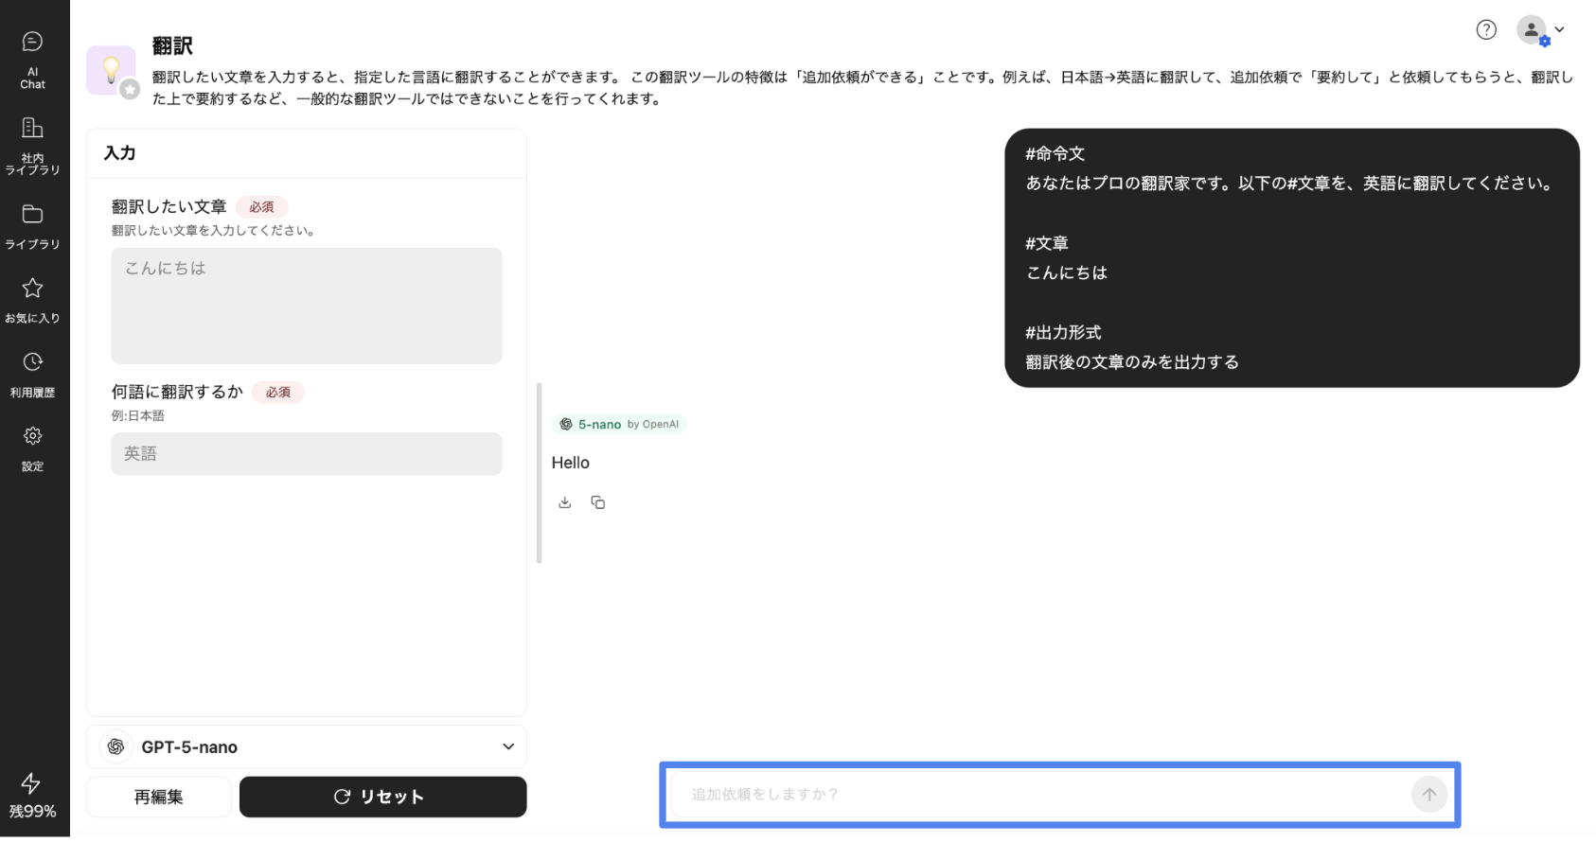Click the vertical scrollbar beside input panel
Image resolution: width=1596 pixels, height=842 pixels.
540,473
